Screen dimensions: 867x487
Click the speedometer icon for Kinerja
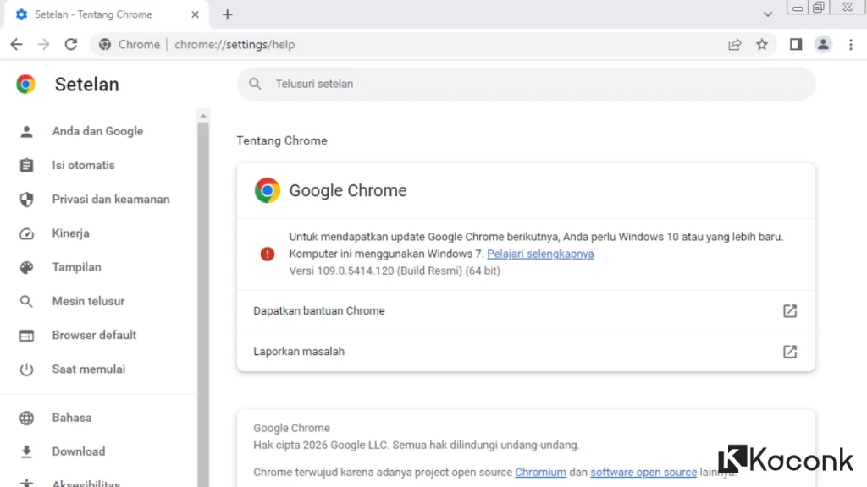pyautogui.click(x=26, y=233)
